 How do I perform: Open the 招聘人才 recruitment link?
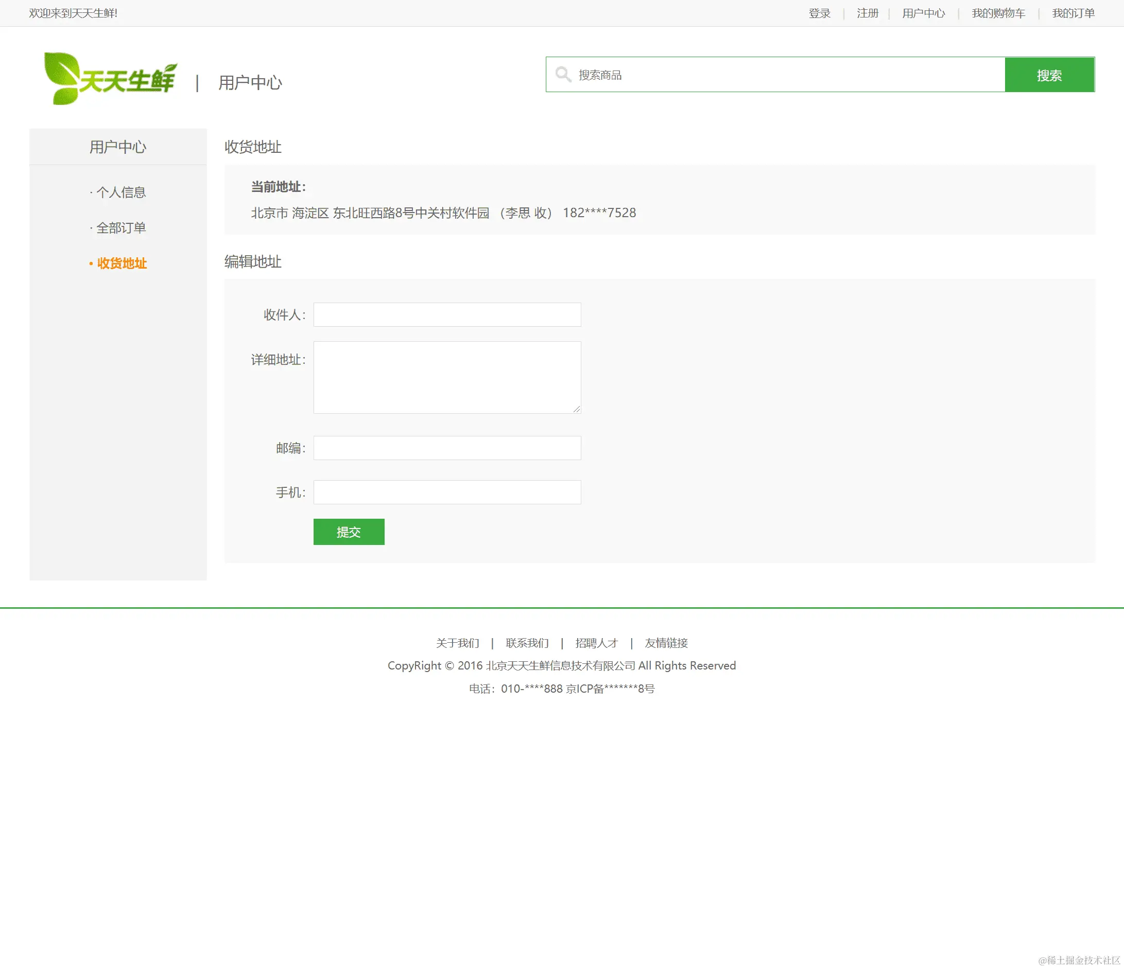point(597,643)
